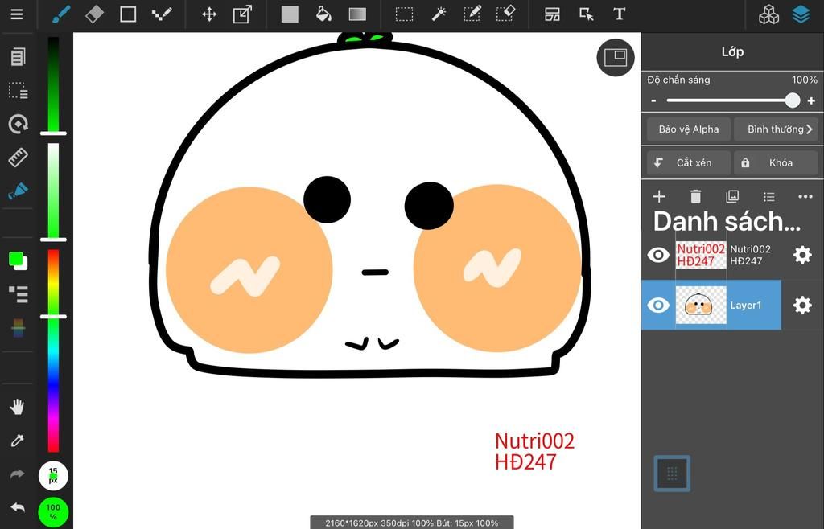Choose the polyline dotted-path tool
Screen dimensions: 824x529
161,14
